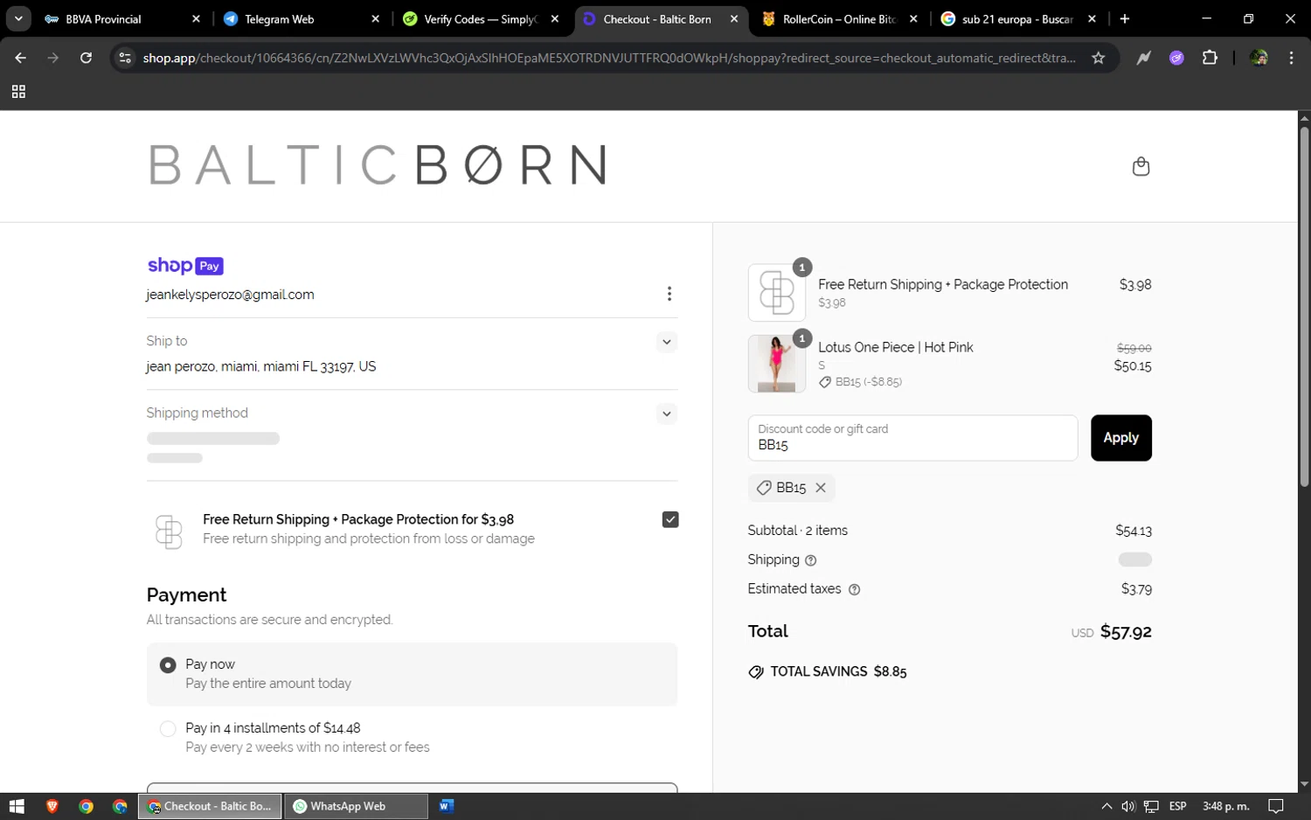Screen dimensions: 1311x820
Task: Click the Estimated taxes help icon
Action: 855,590
